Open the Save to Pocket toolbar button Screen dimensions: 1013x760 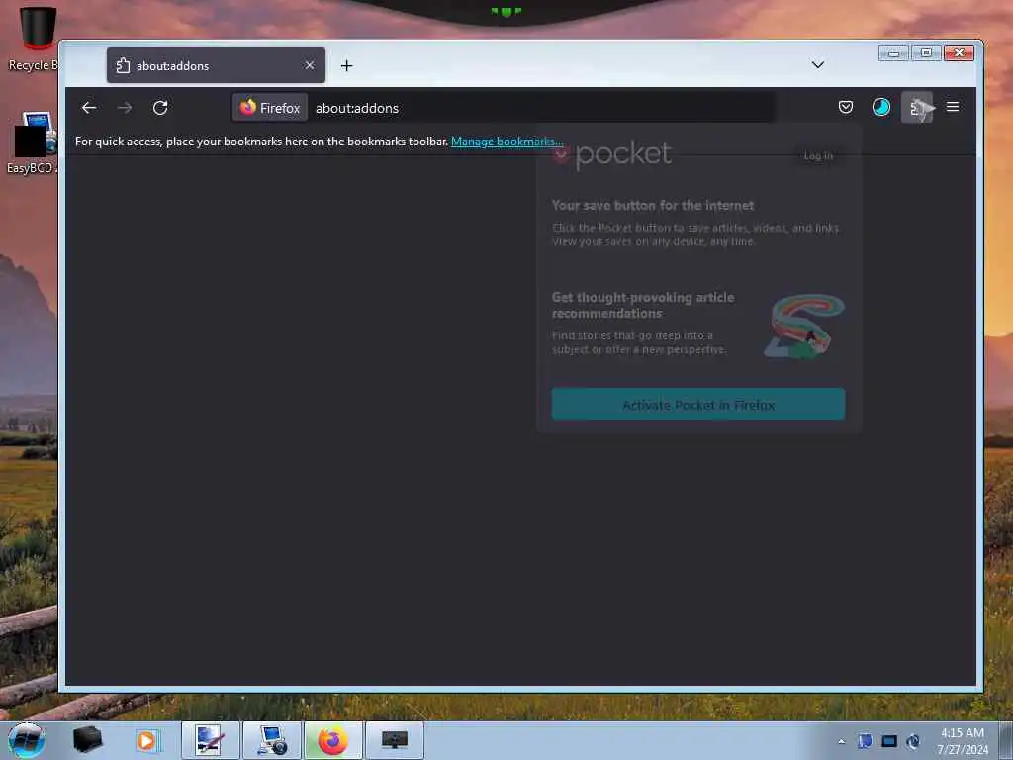click(x=846, y=107)
